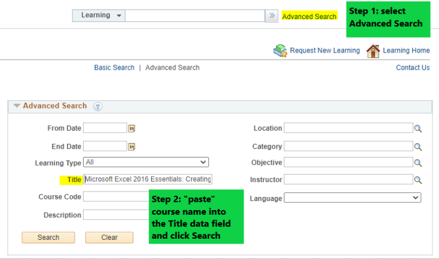Image resolution: width=439 pixels, height=259 pixels.
Task: Click the Objective lookup magnifier icon
Action: (x=418, y=162)
